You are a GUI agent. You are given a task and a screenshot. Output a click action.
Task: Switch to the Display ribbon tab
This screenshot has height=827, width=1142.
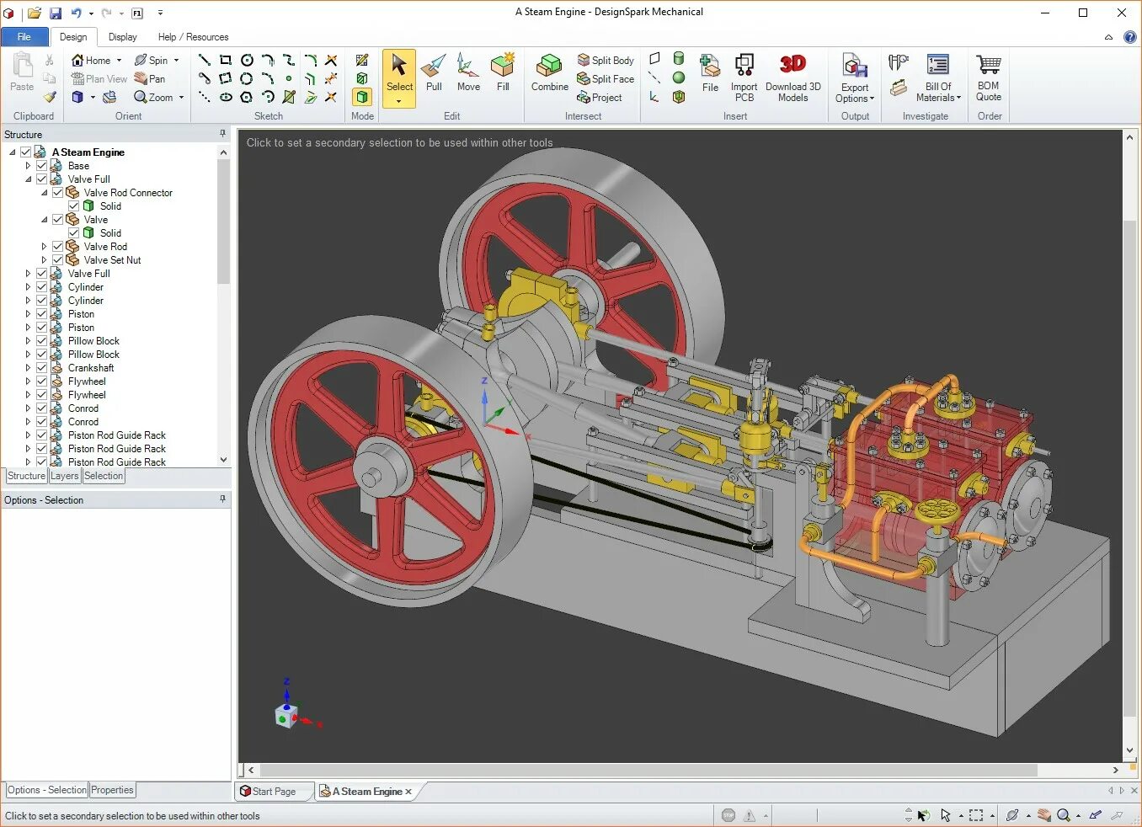[x=123, y=36]
